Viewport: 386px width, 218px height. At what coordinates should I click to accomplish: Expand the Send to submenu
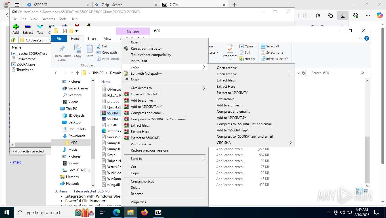204,159
